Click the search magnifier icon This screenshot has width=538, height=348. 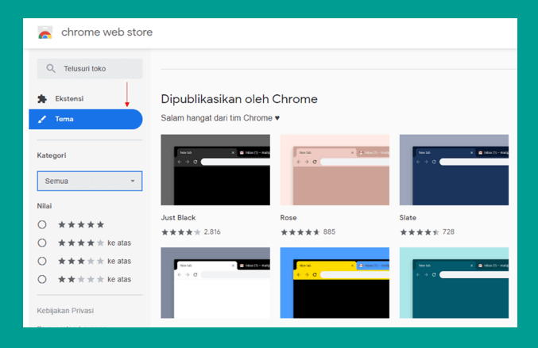point(51,68)
